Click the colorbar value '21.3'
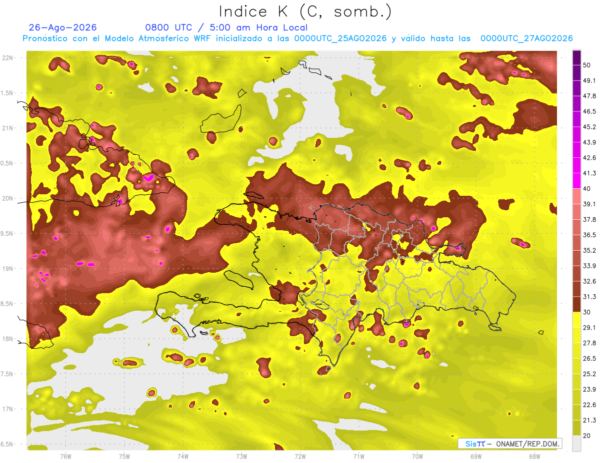 point(589,420)
